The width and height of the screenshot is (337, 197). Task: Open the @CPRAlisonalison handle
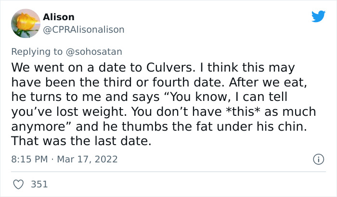84,29
